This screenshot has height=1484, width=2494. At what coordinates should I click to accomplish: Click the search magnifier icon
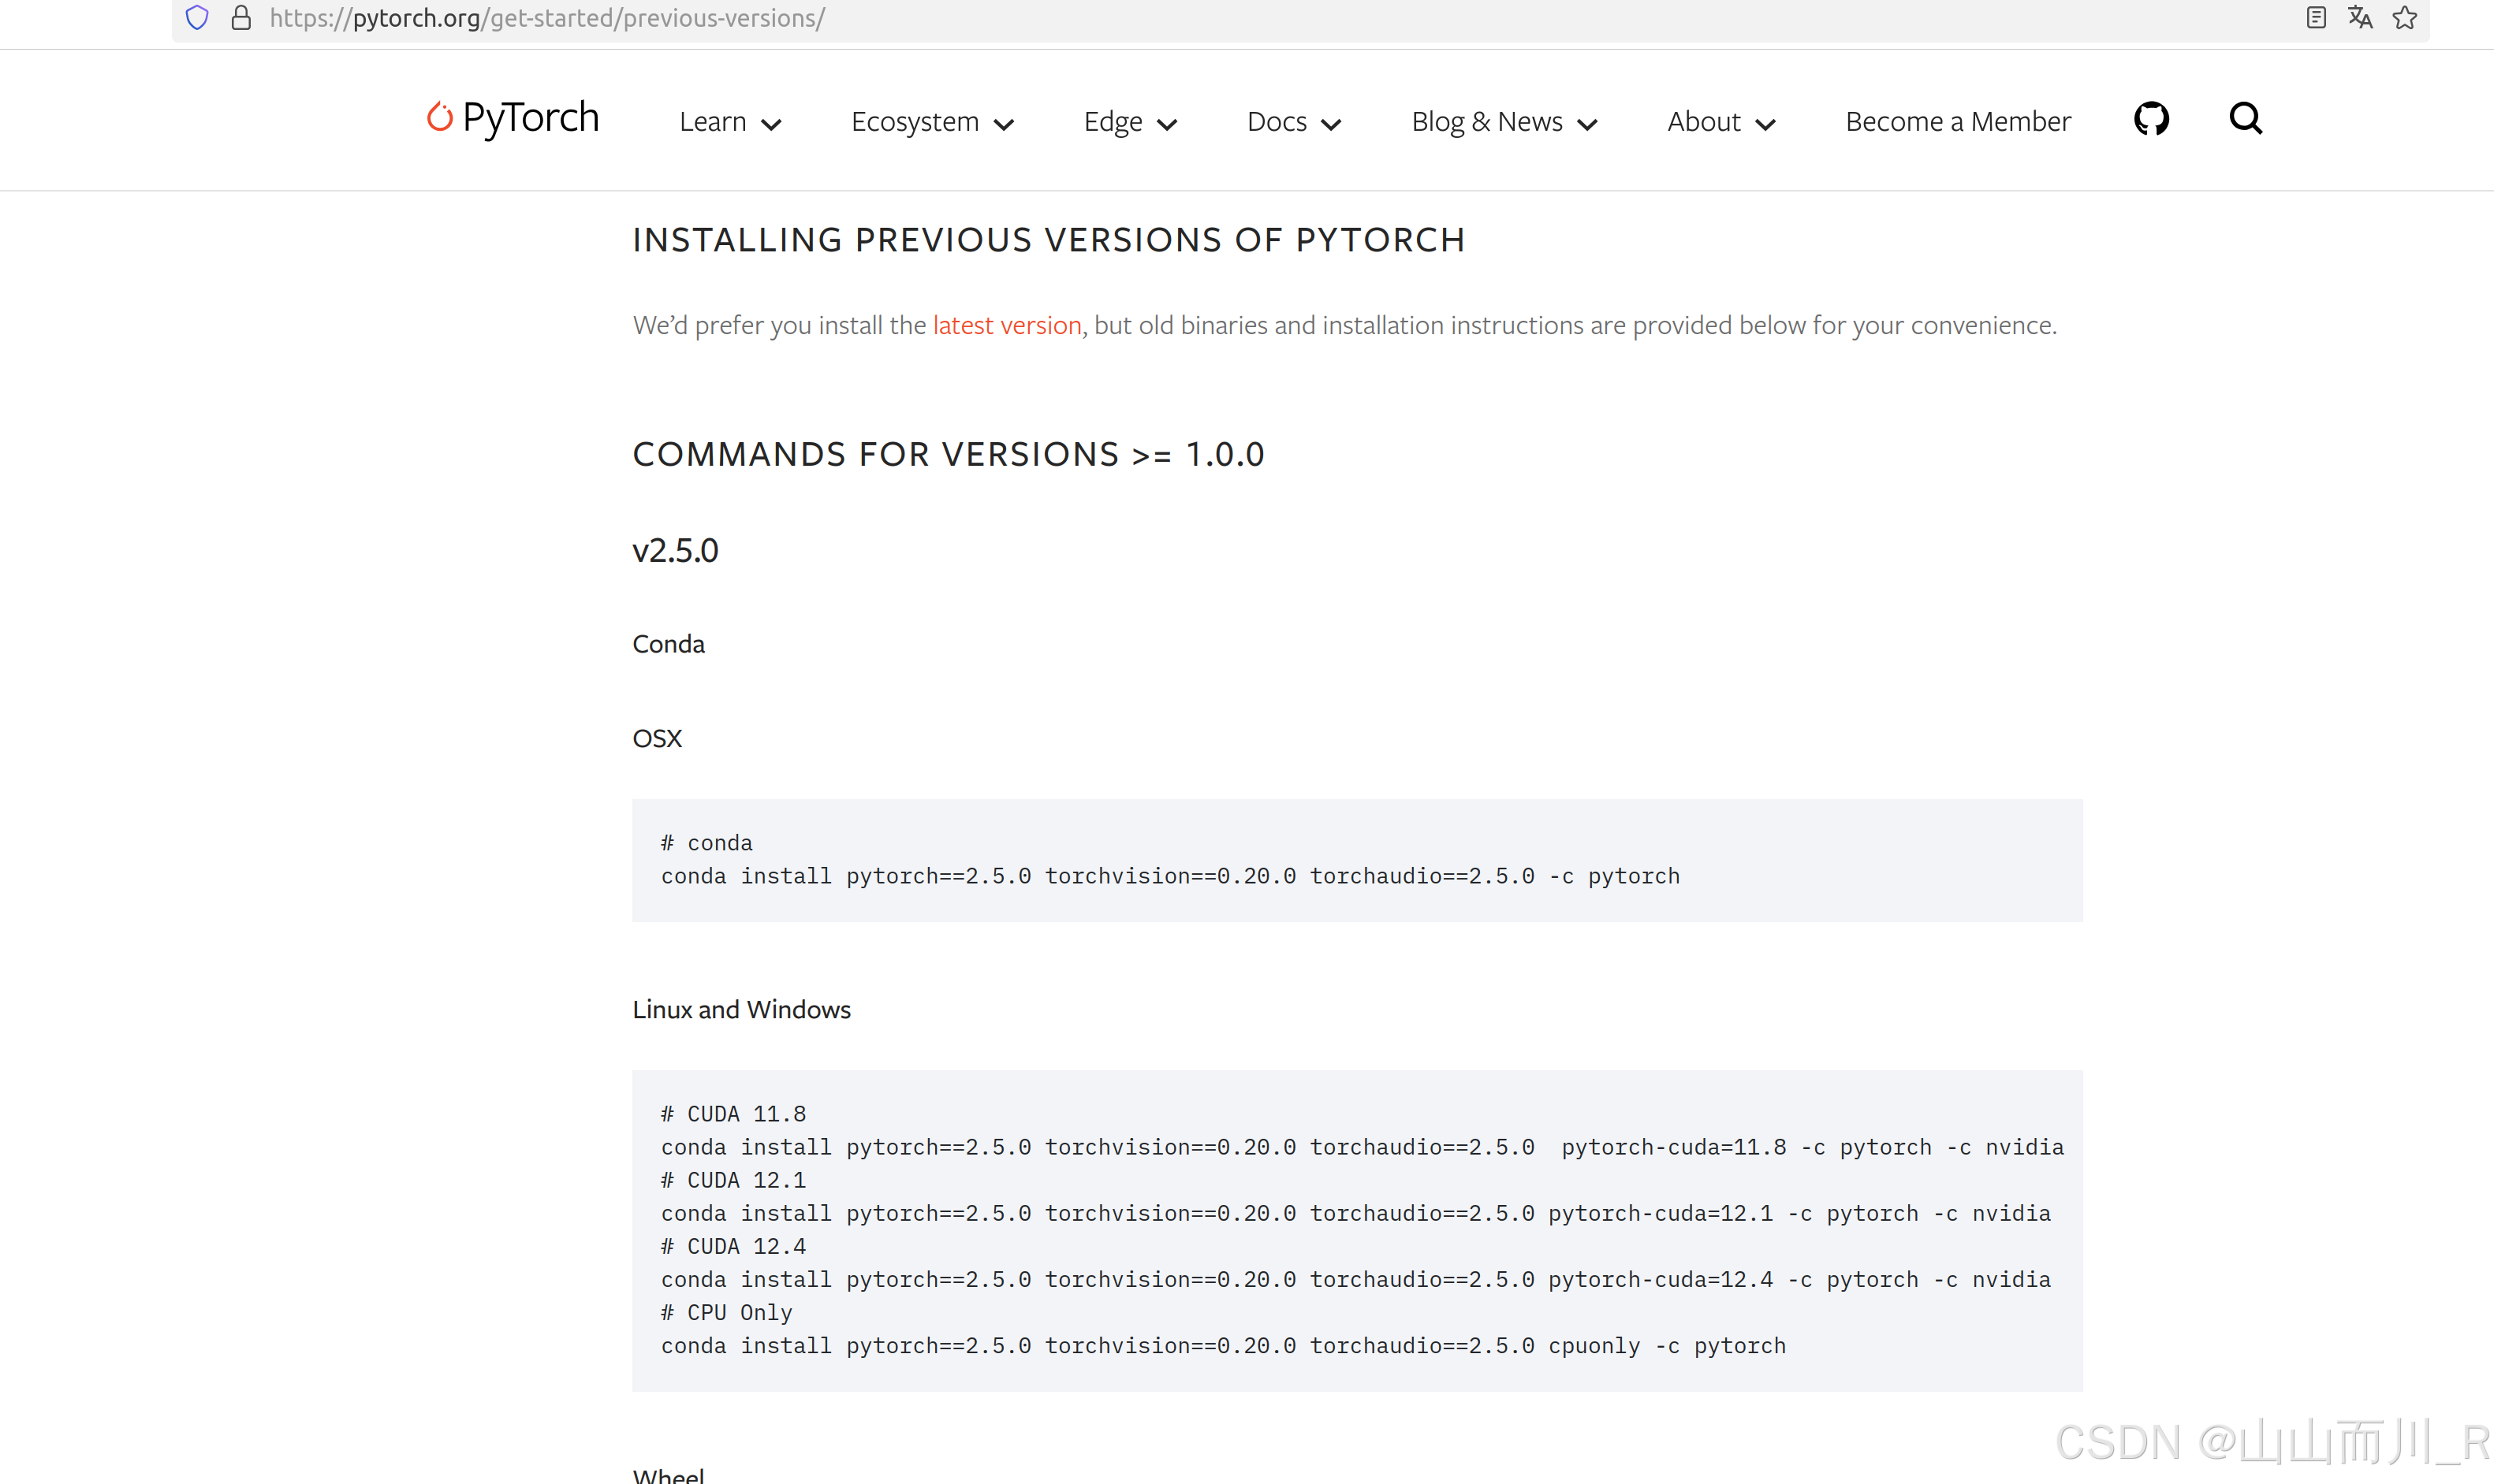tap(2246, 119)
